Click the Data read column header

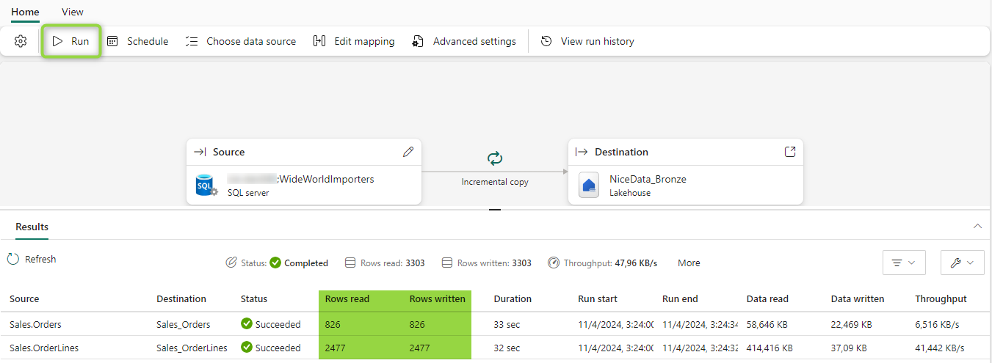pyautogui.click(x=767, y=298)
